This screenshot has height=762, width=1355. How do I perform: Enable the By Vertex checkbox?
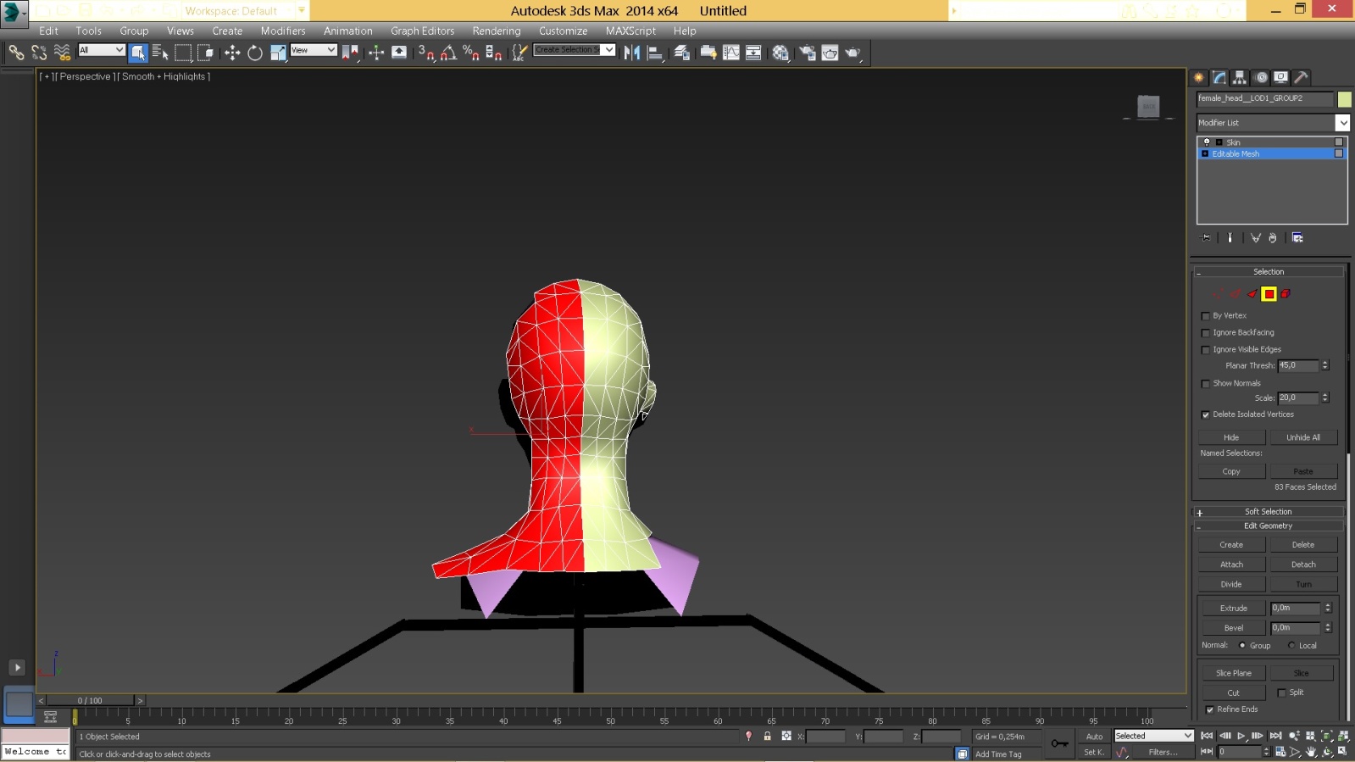[x=1206, y=316]
